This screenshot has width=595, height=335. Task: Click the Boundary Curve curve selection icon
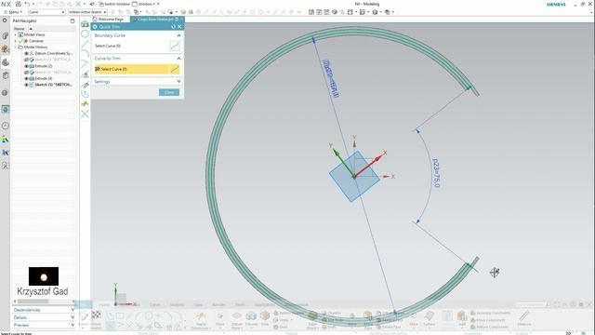(175, 46)
